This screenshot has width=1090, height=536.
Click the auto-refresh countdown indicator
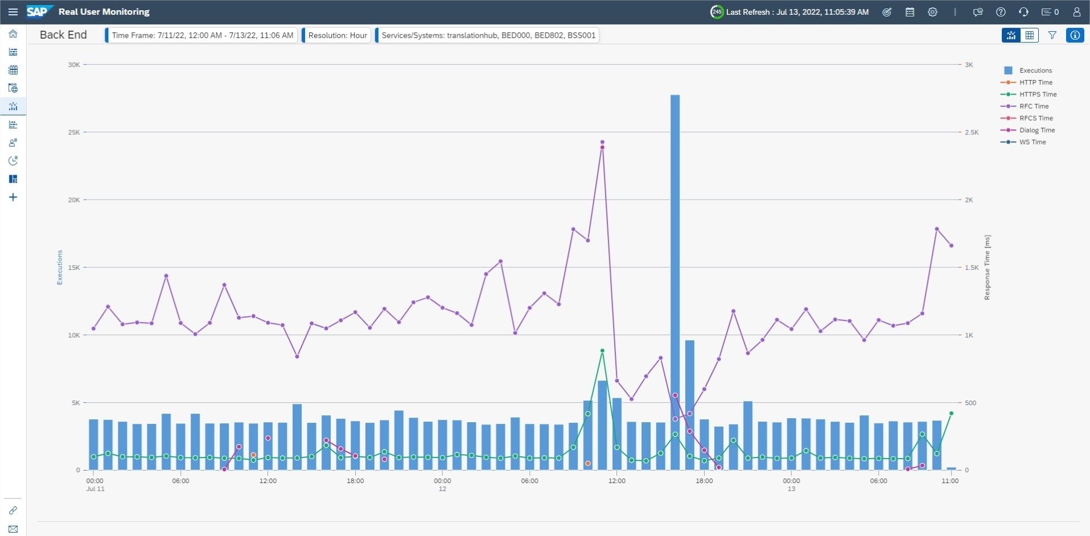[x=717, y=12]
